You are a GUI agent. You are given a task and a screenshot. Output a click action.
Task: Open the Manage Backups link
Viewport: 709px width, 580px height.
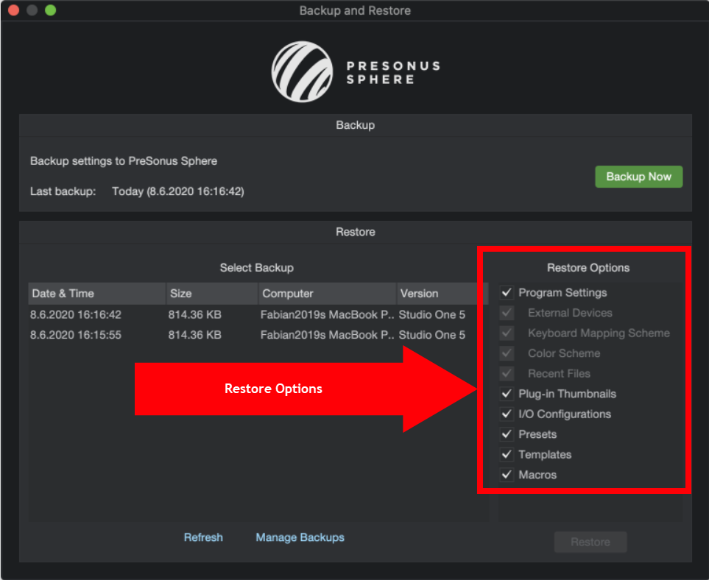coord(300,537)
